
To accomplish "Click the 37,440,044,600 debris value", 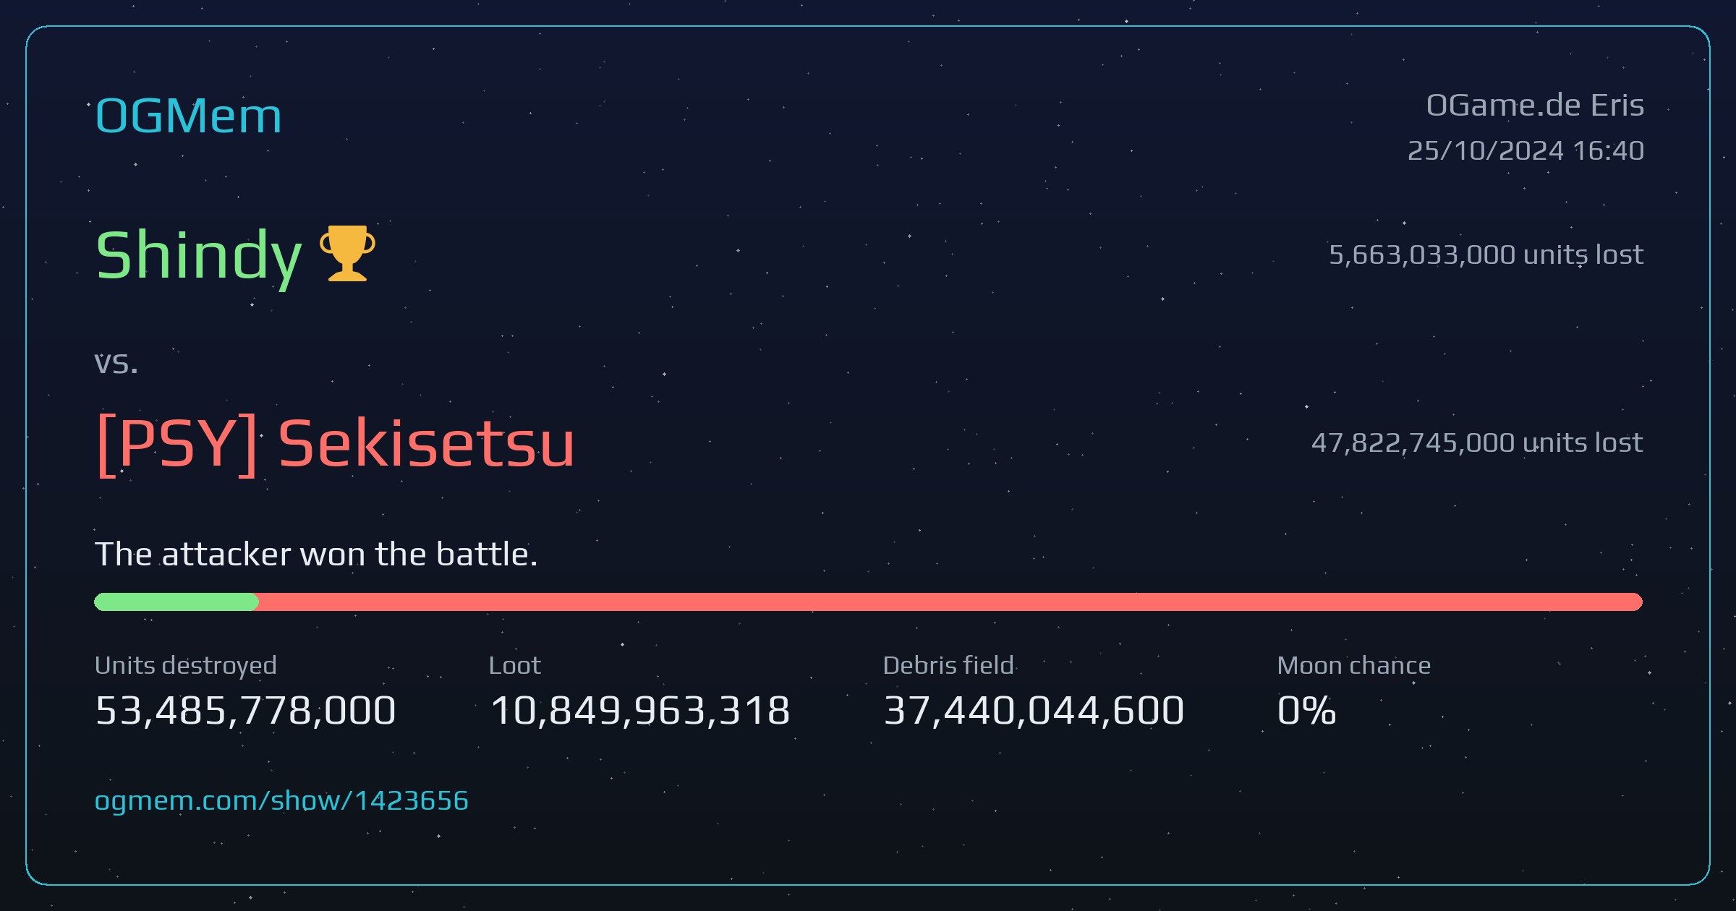I will coord(1034,710).
